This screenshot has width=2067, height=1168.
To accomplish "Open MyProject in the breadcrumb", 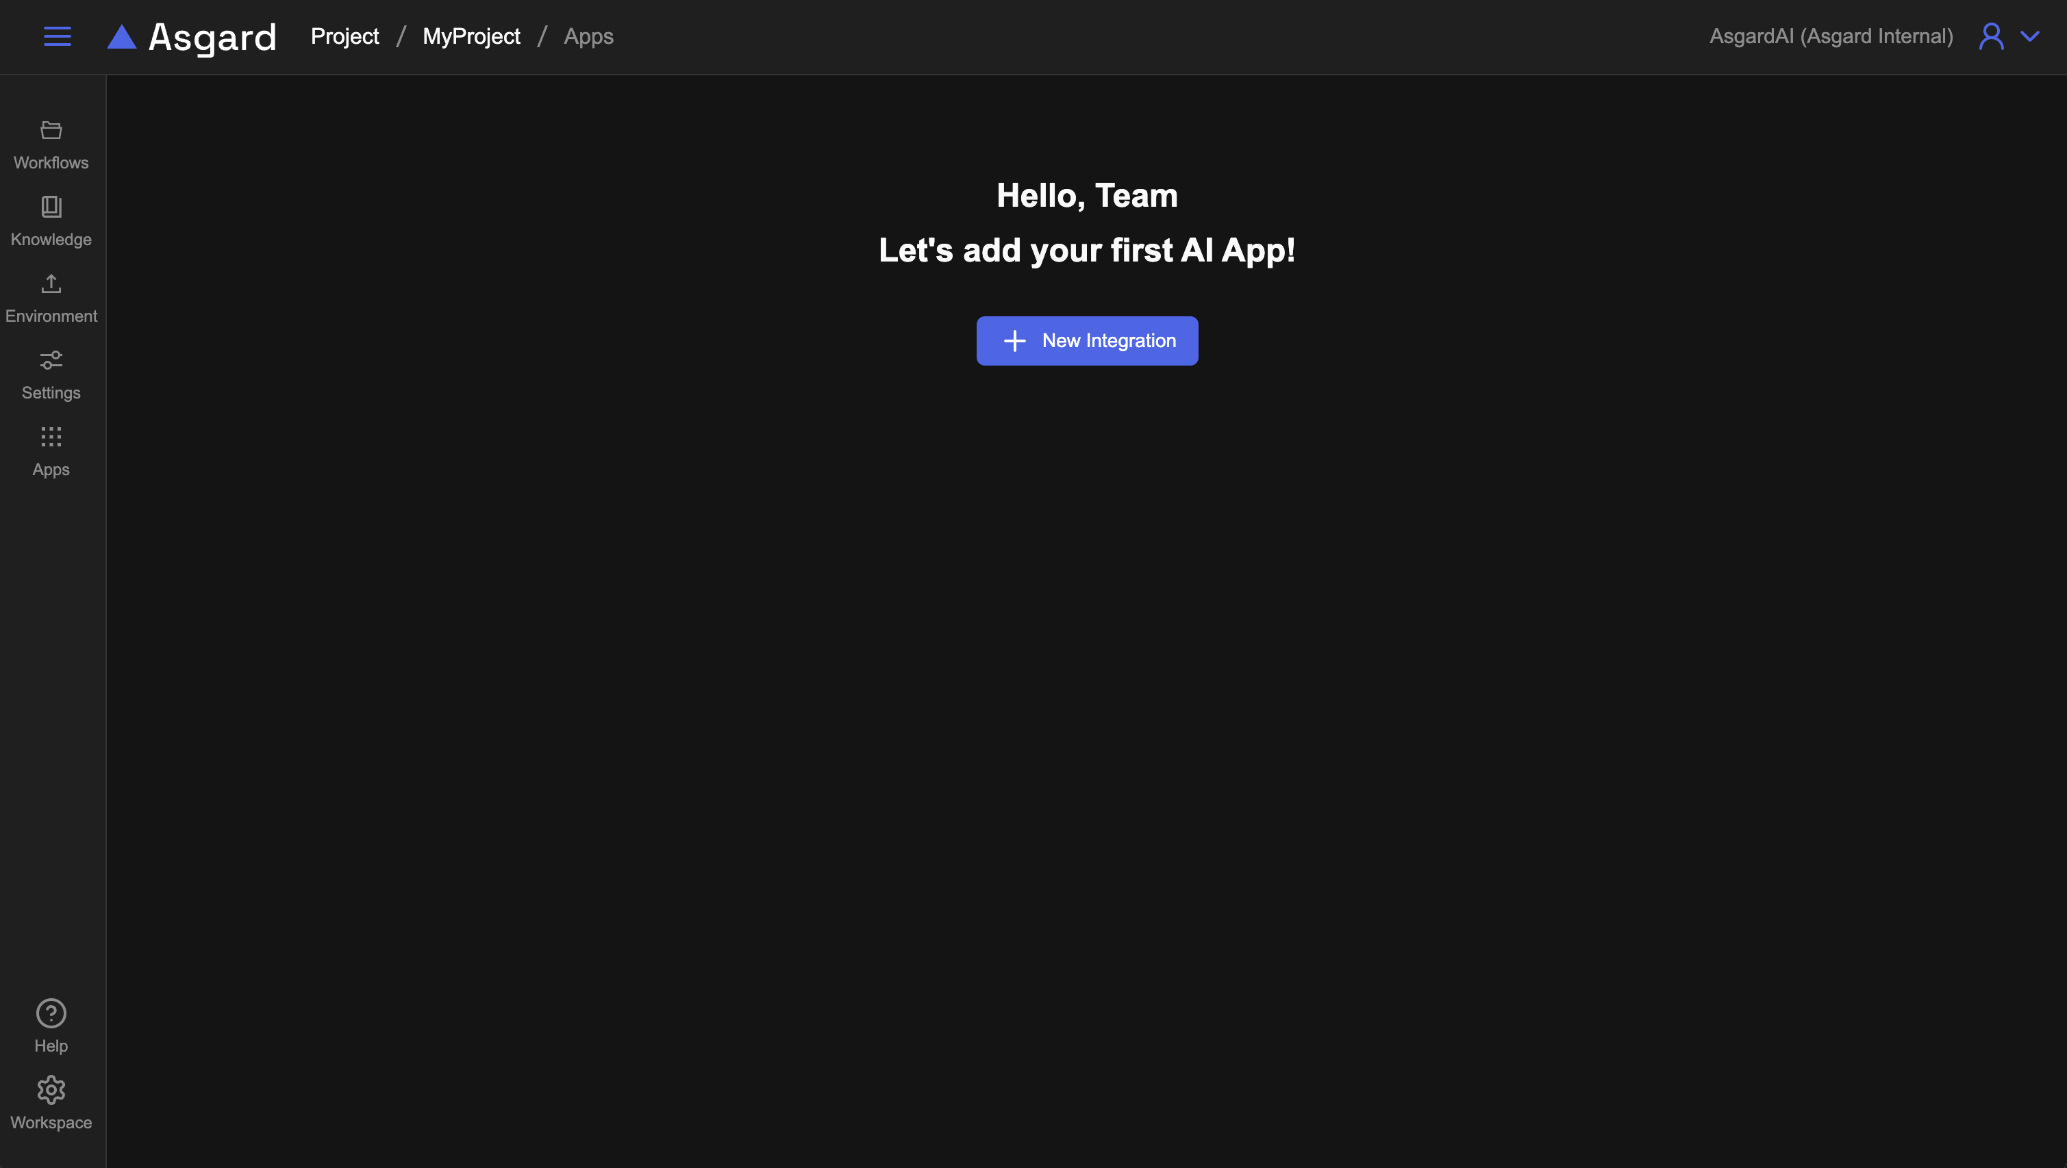I will (x=471, y=36).
